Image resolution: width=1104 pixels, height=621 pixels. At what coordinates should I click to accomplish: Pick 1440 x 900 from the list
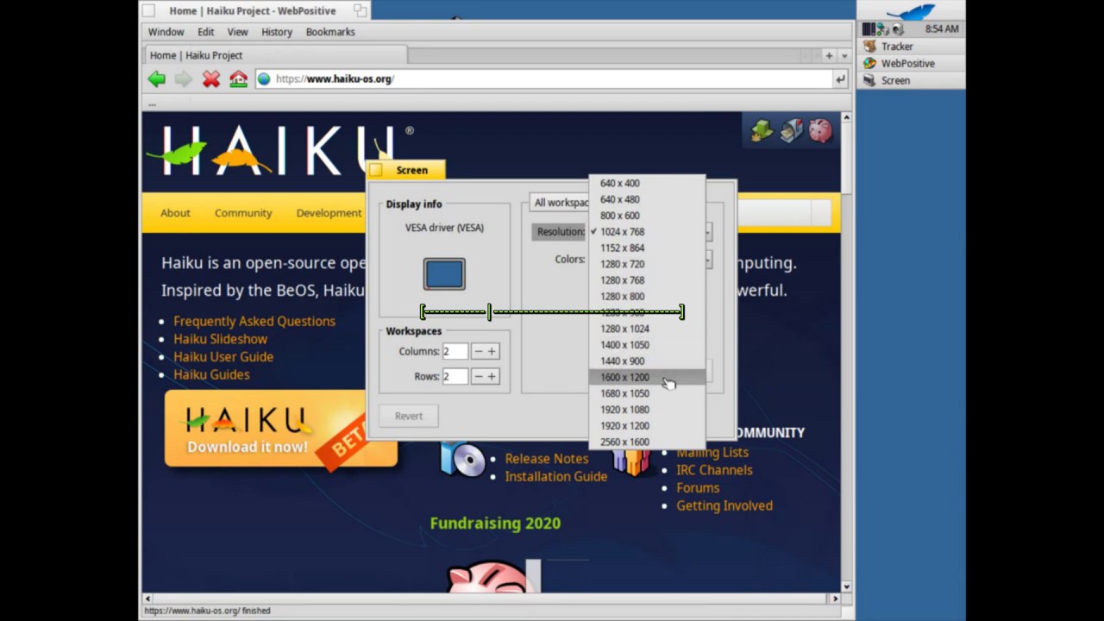647,361
